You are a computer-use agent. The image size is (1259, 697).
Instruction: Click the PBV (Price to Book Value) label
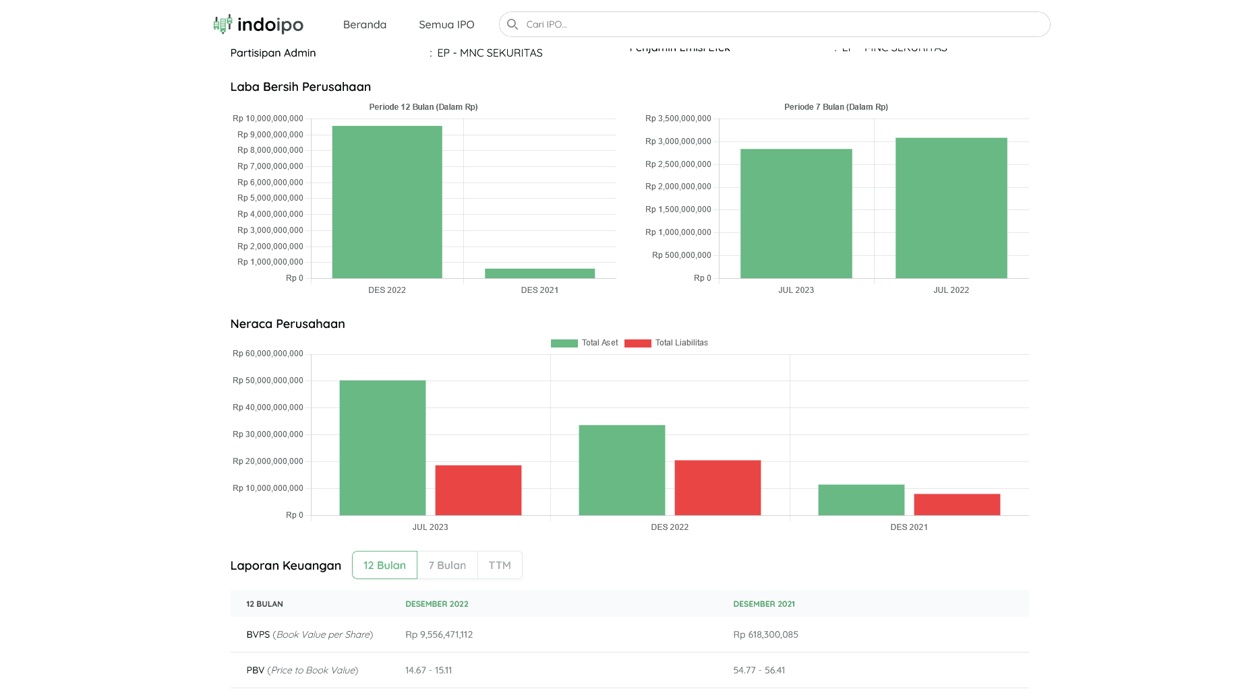302,670
